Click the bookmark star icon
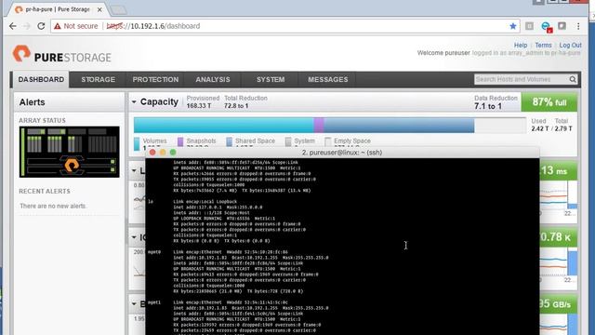Screen dimensions: 595x335 point(513,26)
